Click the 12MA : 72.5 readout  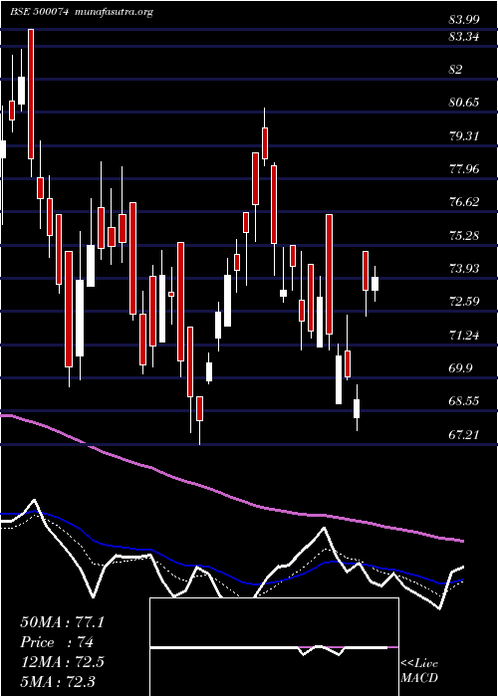click(62, 661)
